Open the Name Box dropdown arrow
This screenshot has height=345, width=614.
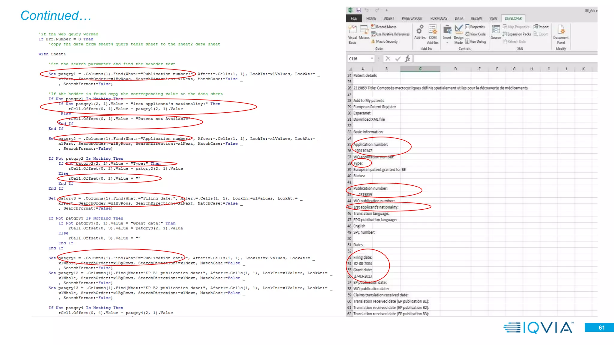pos(372,59)
